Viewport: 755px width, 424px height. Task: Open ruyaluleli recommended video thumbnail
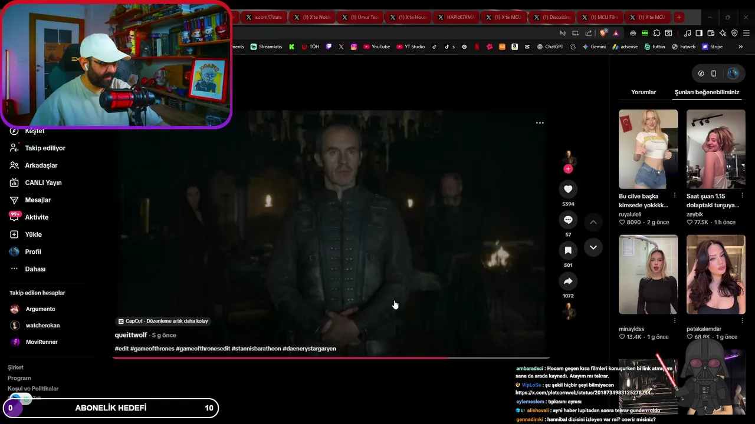point(648,149)
